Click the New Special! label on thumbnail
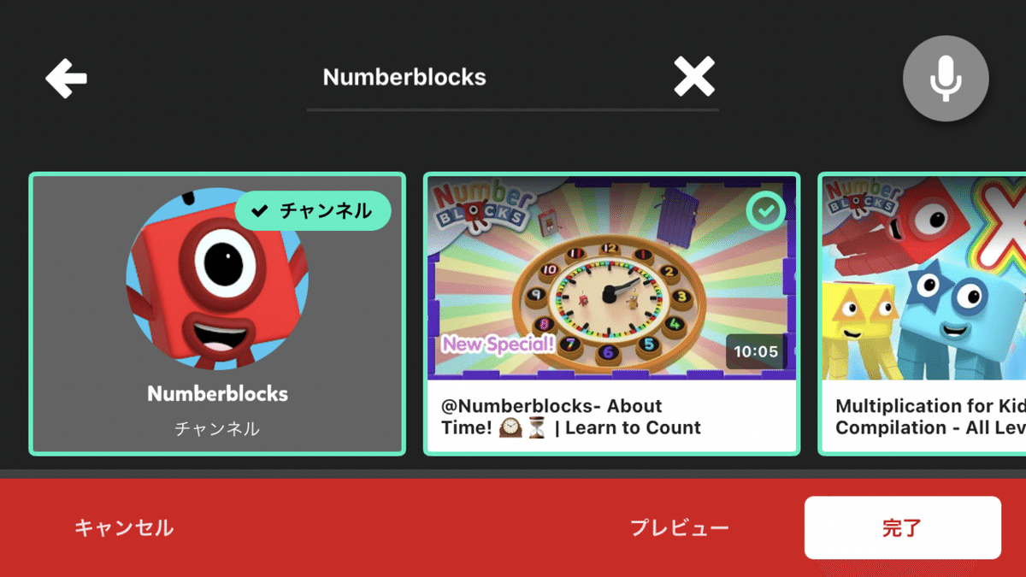Image resolution: width=1026 pixels, height=577 pixels. pyautogui.click(x=498, y=344)
